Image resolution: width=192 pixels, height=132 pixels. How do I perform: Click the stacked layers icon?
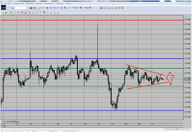(90, 8)
